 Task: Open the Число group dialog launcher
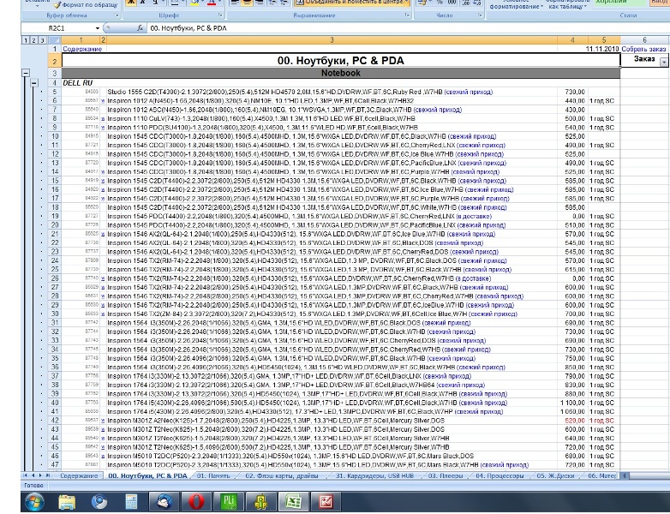pyautogui.click(x=481, y=15)
